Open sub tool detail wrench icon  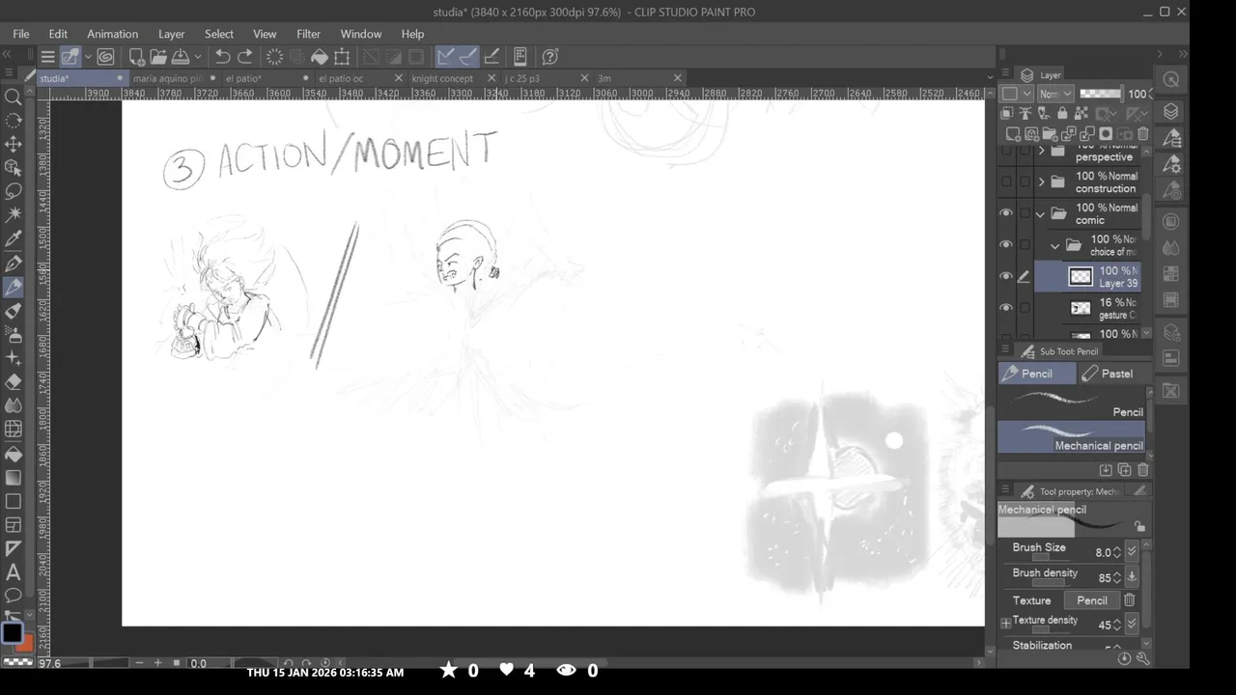[x=1143, y=658]
